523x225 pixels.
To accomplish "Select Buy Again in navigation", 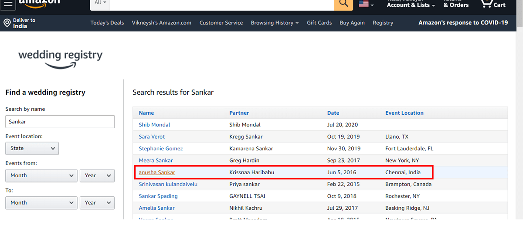I will [352, 23].
